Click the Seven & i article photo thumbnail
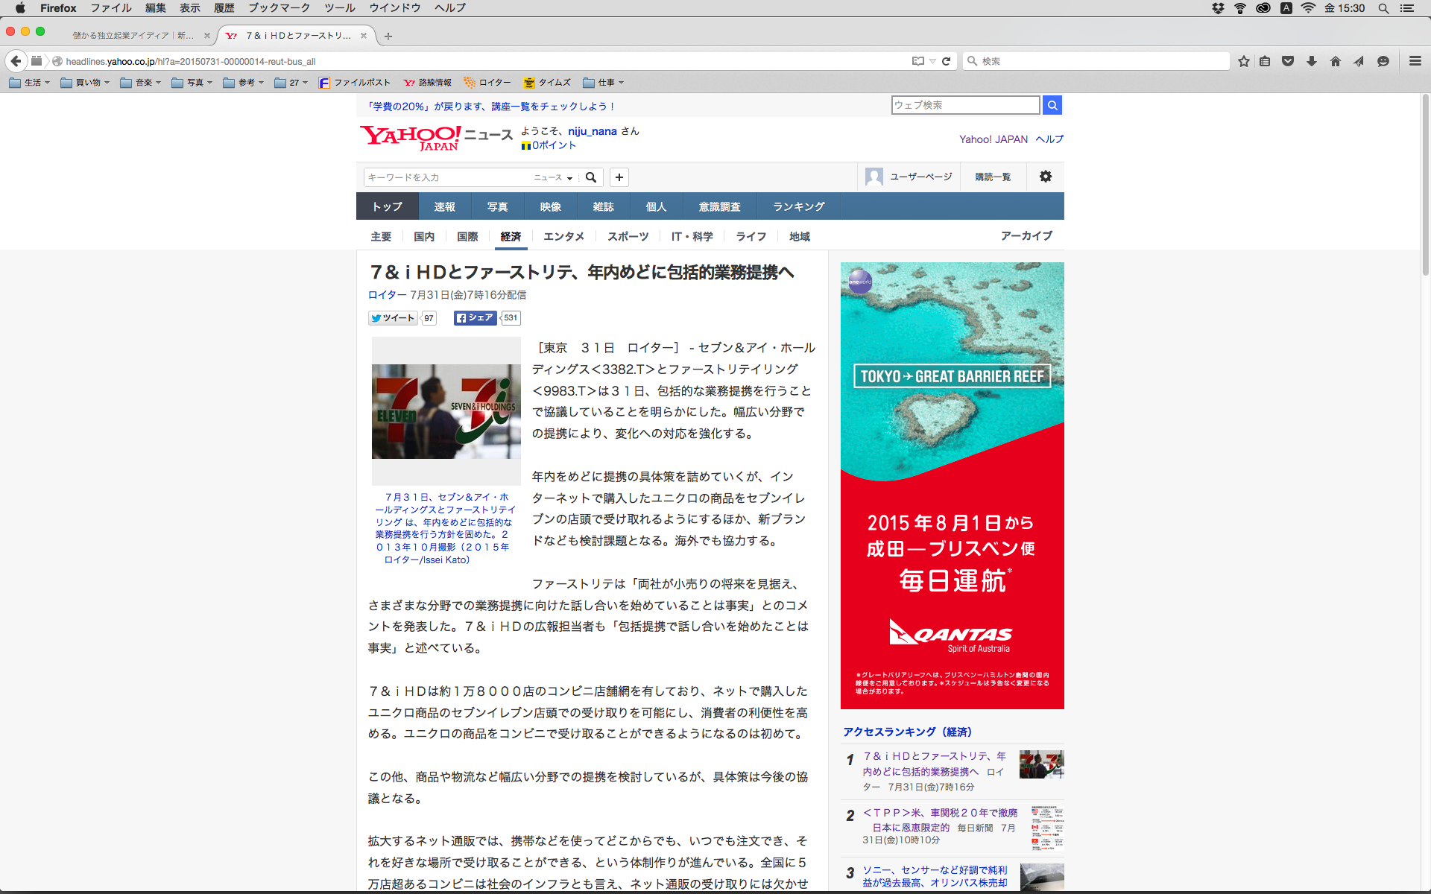 (x=446, y=411)
